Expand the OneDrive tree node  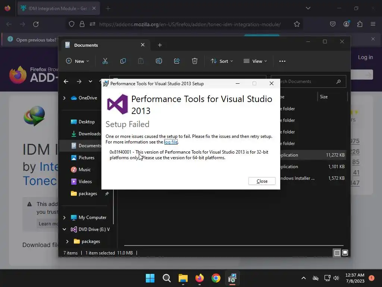(64, 98)
